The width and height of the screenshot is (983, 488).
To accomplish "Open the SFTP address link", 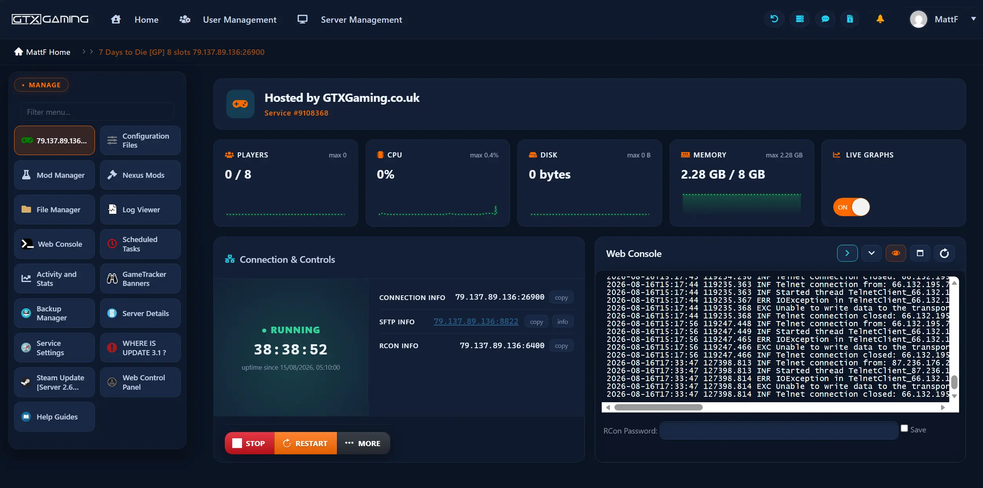I will click(x=476, y=322).
